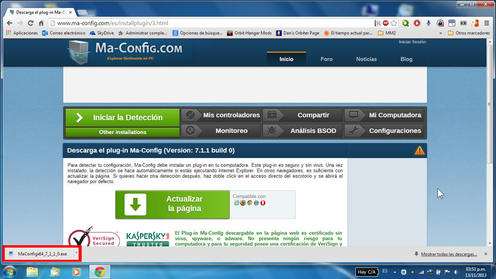The height and width of the screenshot is (279, 496).
Task: Click the Iniciar Sesión link
Action: (412, 42)
